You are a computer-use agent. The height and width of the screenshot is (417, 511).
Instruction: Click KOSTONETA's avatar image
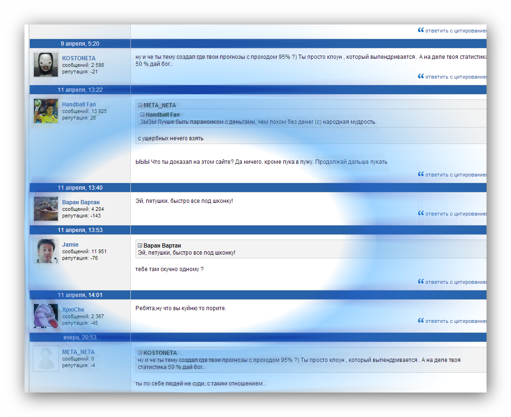[x=46, y=64]
